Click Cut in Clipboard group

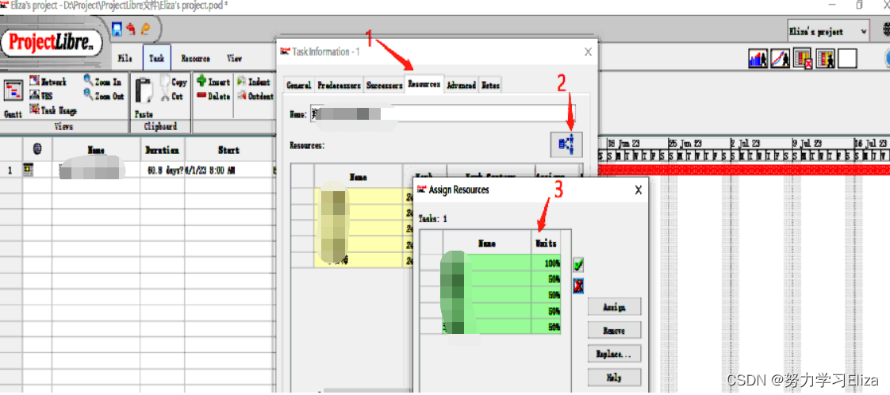(x=173, y=97)
